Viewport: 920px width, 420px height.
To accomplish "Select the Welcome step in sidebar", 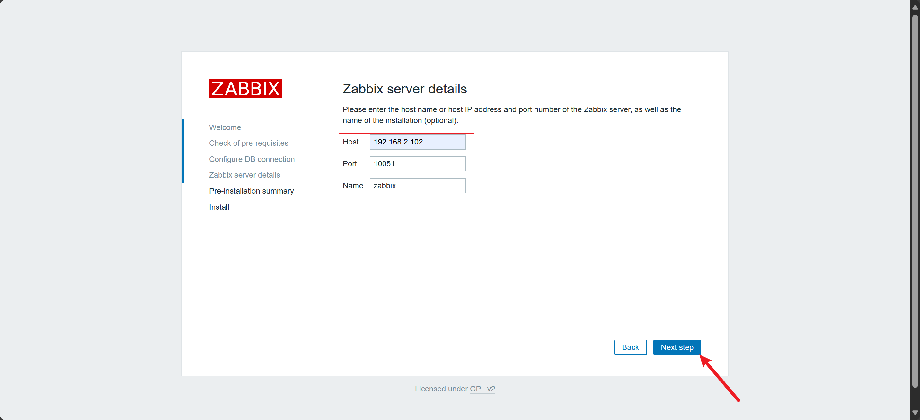I will (225, 127).
